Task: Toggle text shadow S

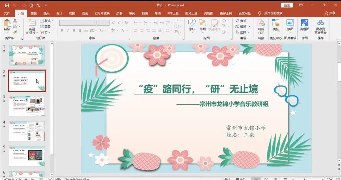Action: (80, 30)
